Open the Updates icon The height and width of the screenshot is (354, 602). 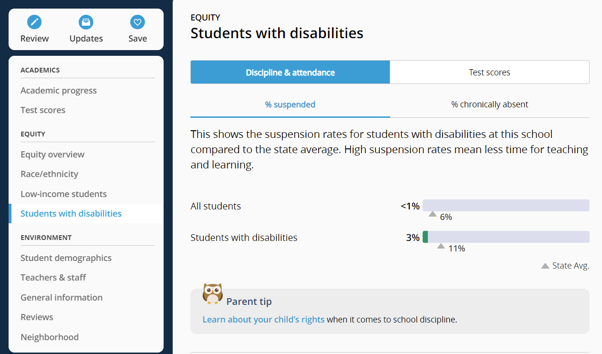point(86,22)
